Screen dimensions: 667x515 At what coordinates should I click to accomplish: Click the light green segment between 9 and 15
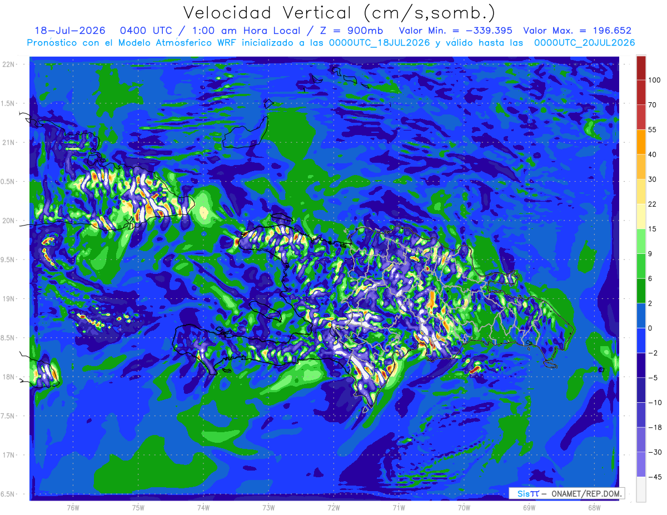641,241
